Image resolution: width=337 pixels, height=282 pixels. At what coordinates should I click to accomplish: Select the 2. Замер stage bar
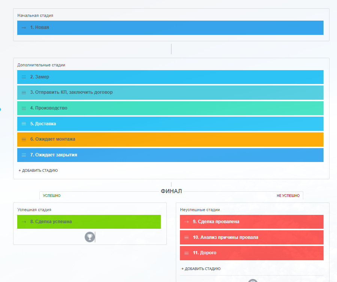170,77
